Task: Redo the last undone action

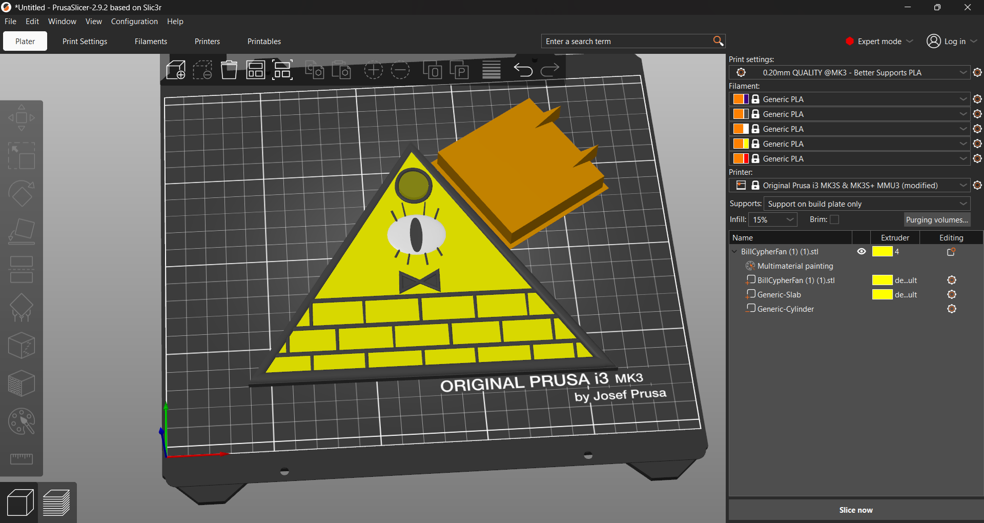Action: tap(550, 70)
